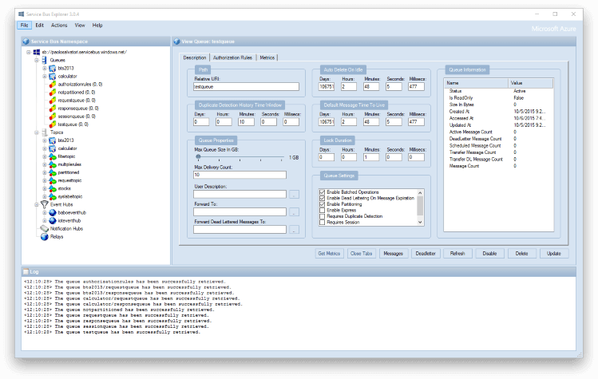598x379 pixels.
Task: Click the Max Queue Size slider thumb
Action: click(198, 156)
